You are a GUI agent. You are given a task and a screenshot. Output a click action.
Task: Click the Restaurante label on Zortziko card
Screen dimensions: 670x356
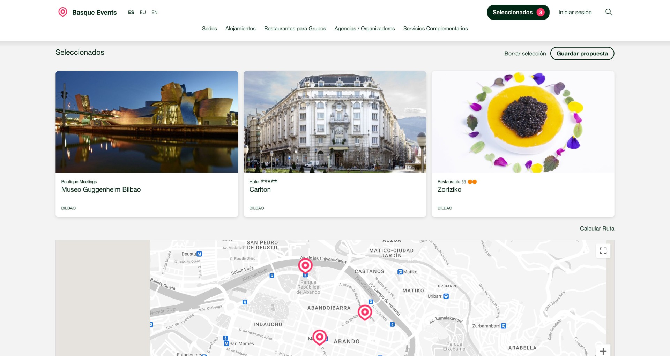(x=449, y=182)
